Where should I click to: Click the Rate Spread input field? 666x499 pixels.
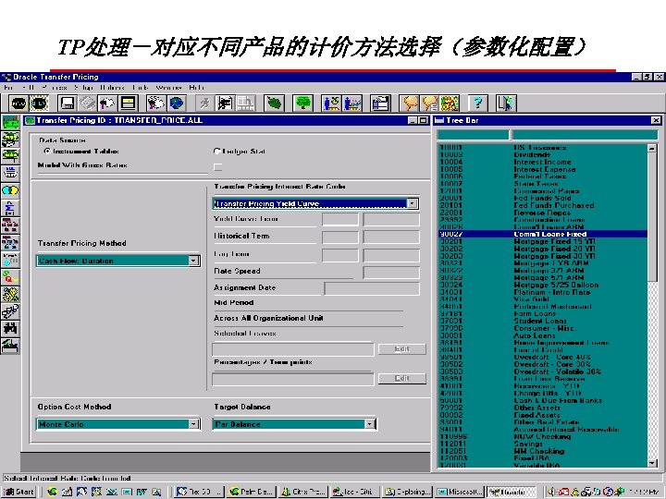tap(391, 272)
